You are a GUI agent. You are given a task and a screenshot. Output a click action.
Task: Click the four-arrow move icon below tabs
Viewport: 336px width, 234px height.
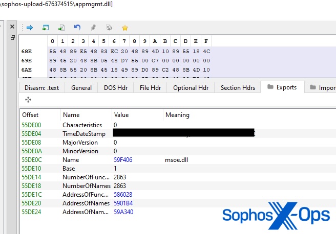(x=28, y=100)
